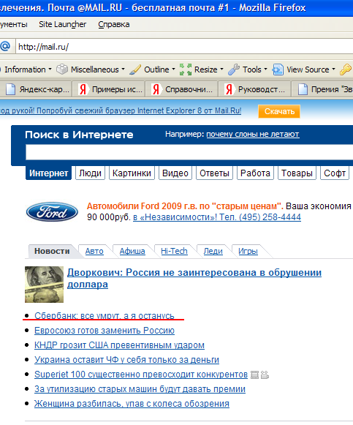353x425 pixels.
Task: Open the Superjet 100 news link
Action: pyautogui.click(x=141, y=375)
